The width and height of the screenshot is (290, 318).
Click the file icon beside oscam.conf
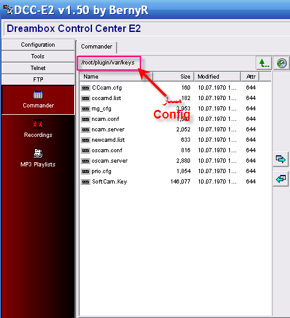tap(85, 150)
